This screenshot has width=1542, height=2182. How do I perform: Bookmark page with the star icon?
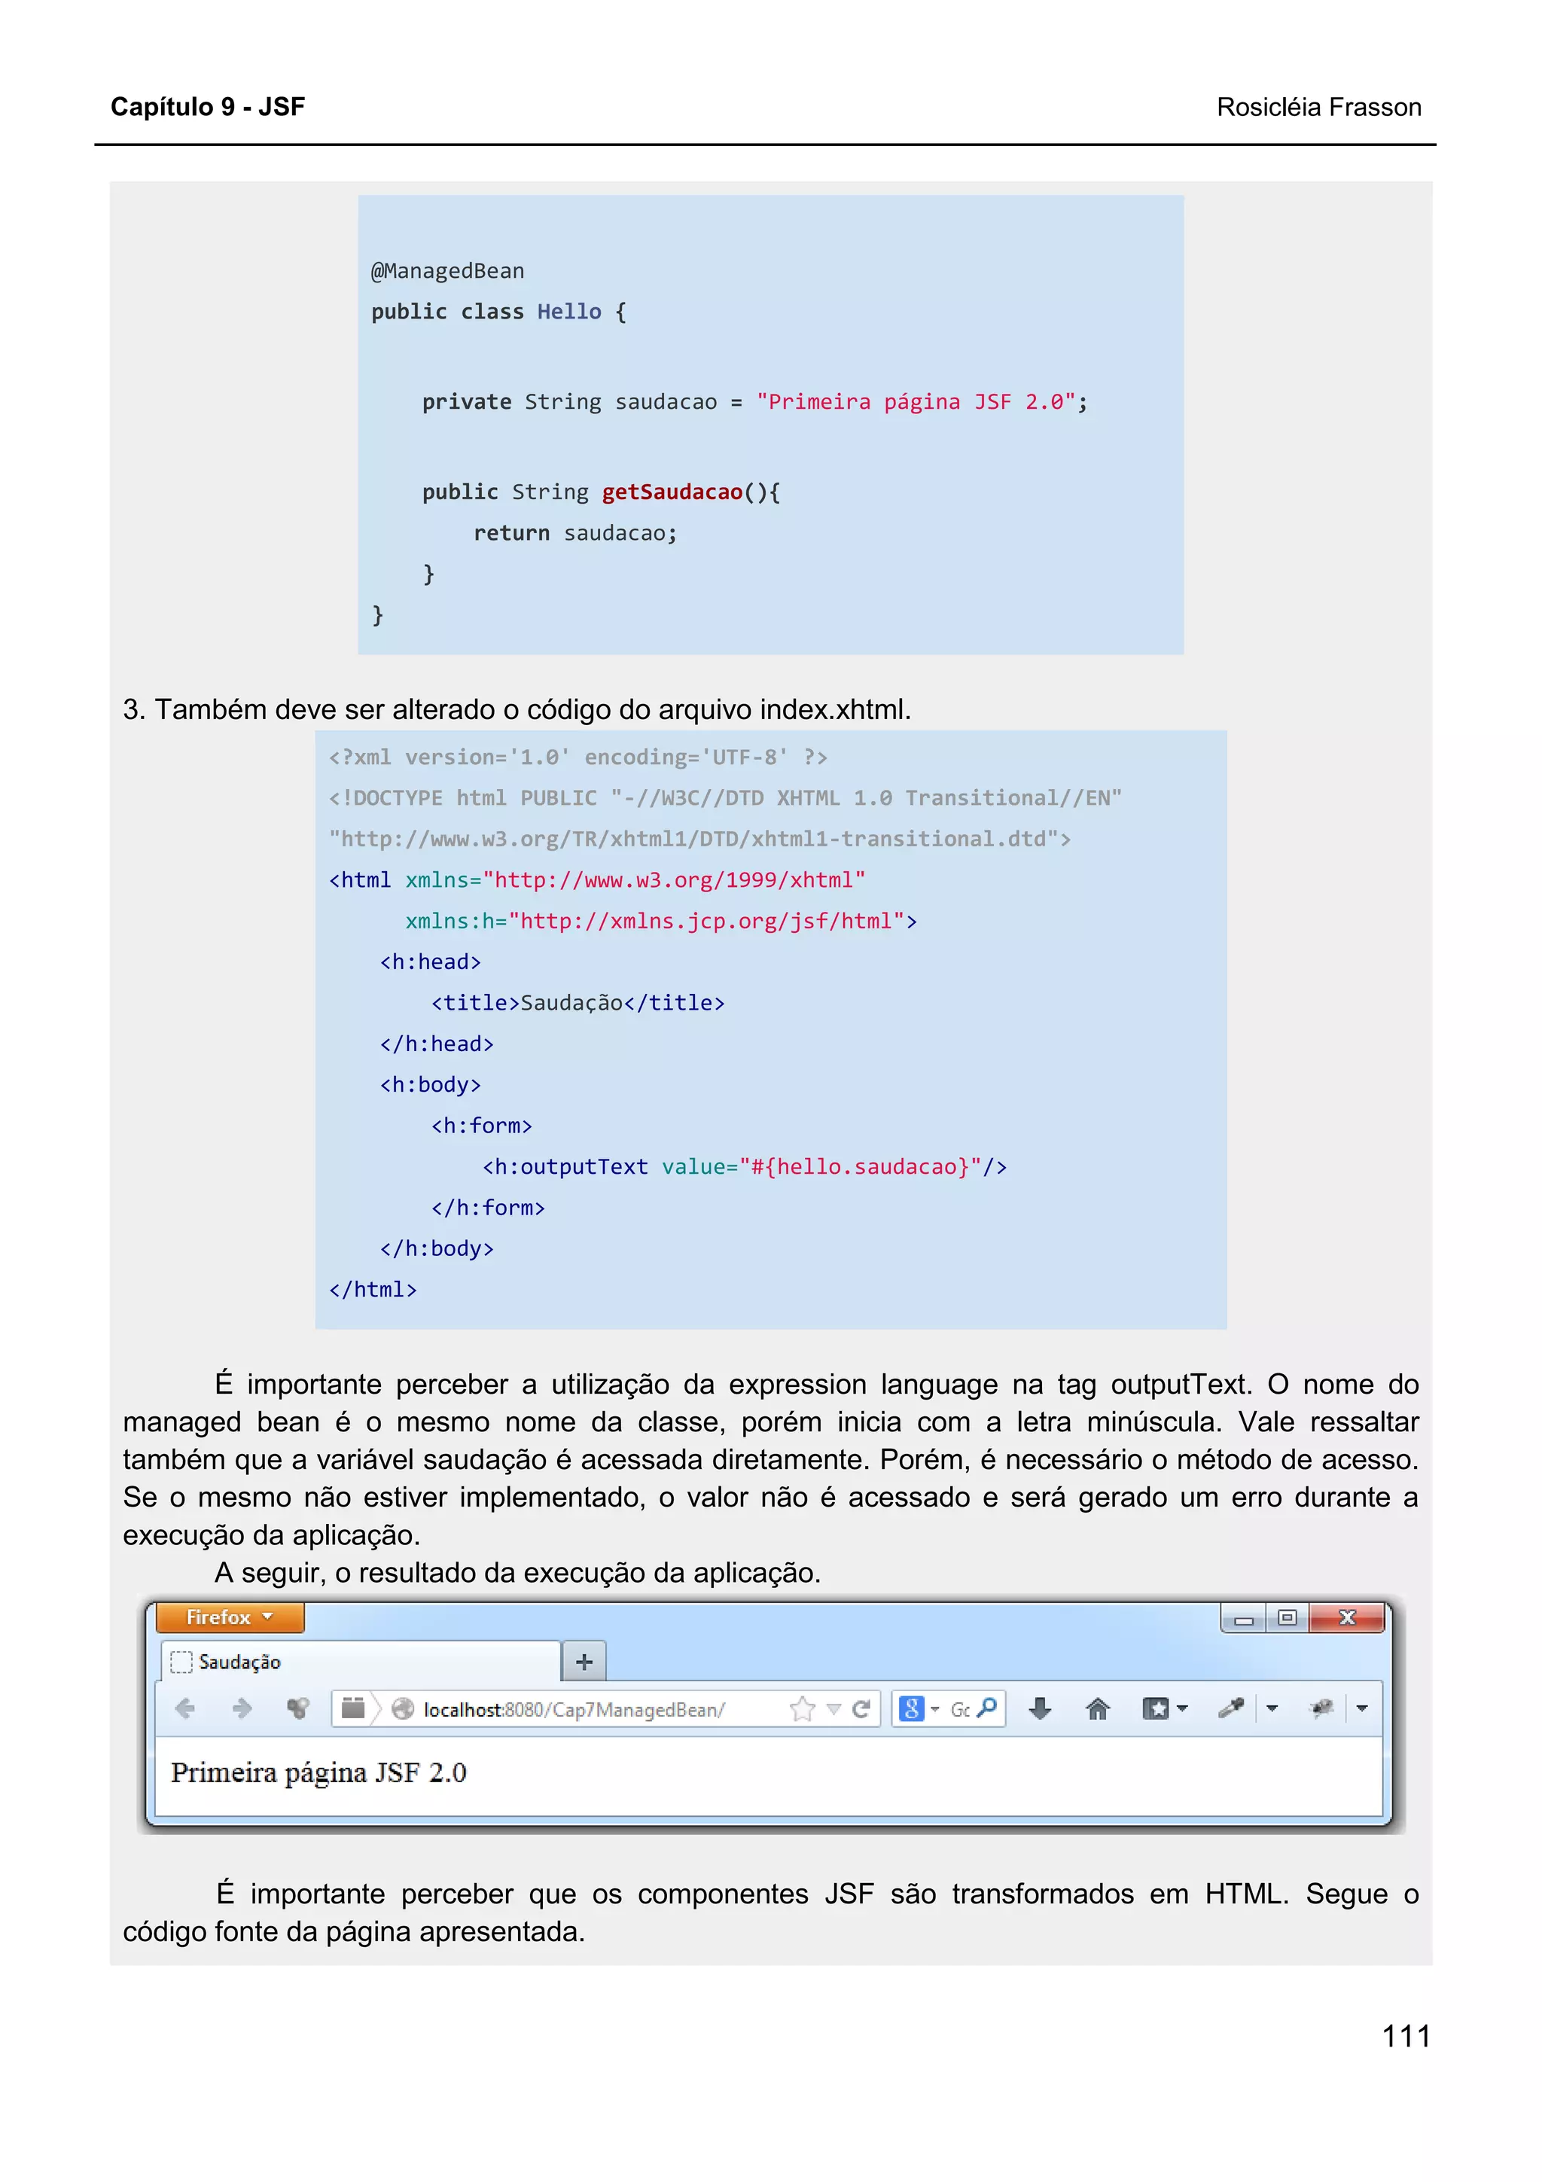(803, 1708)
